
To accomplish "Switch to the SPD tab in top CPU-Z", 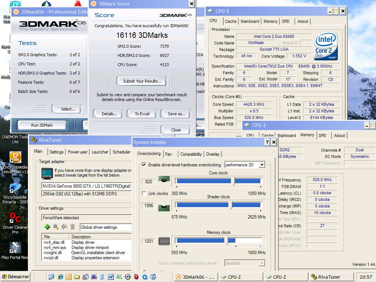I will point(286,21).
